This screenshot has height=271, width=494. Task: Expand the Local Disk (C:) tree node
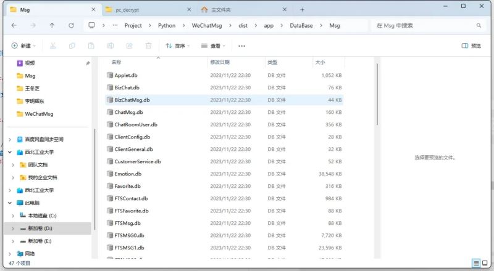tap(14, 216)
